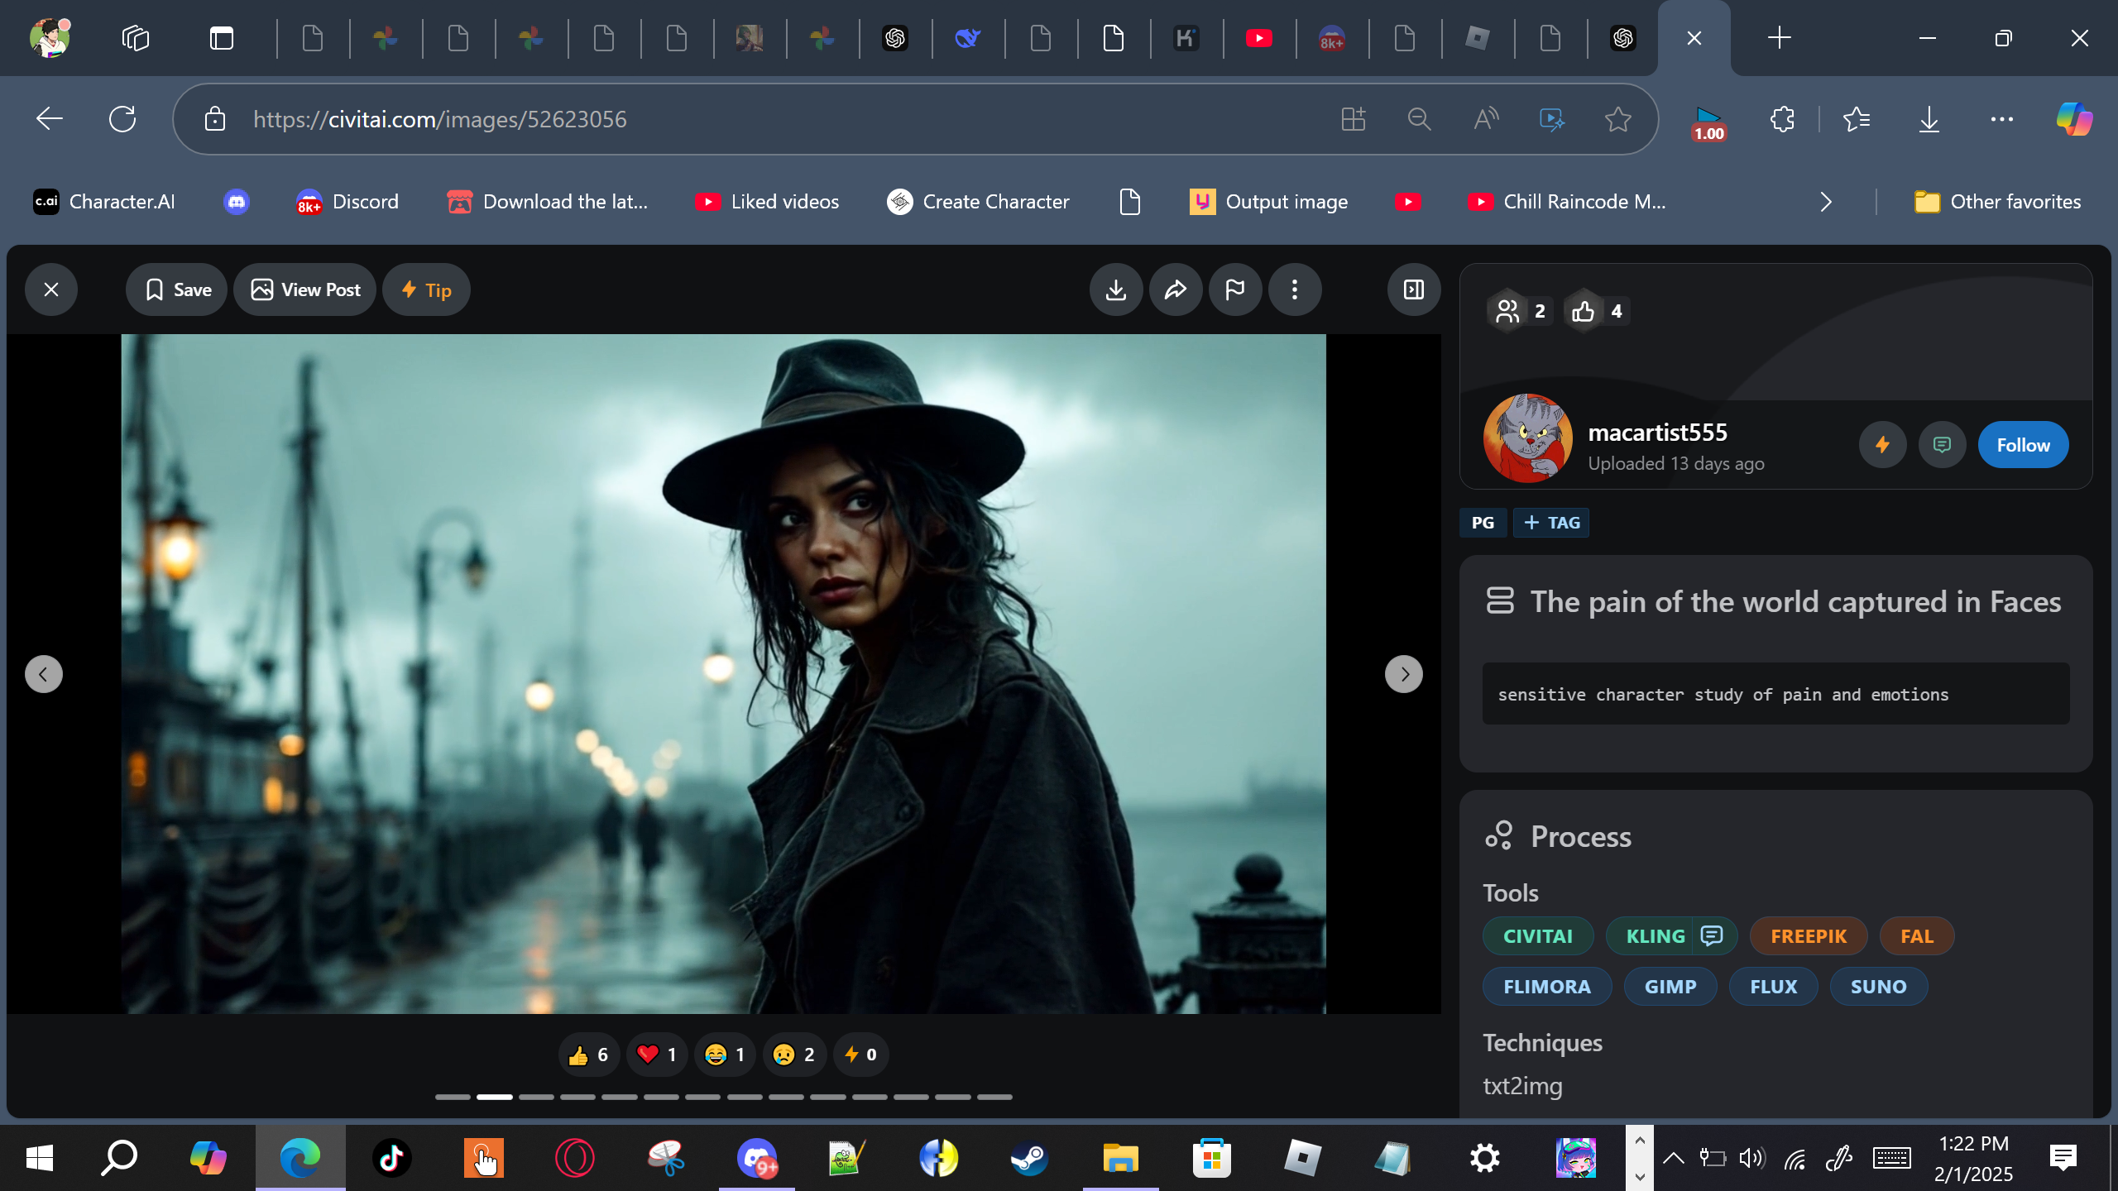Toggle the sidebar panel icon

click(x=1414, y=289)
